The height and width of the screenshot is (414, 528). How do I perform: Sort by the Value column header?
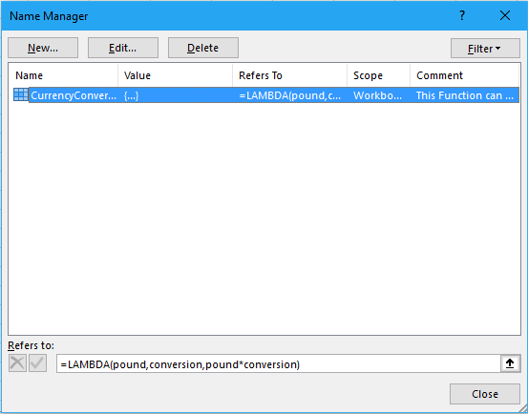click(175, 75)
